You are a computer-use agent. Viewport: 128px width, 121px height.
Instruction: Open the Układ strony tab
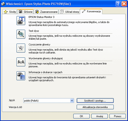[x=69, y=12]
